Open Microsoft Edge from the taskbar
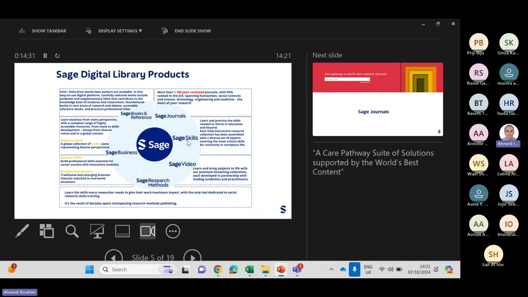Viewport: 528px width, 297px height. [x=233, y=269]
